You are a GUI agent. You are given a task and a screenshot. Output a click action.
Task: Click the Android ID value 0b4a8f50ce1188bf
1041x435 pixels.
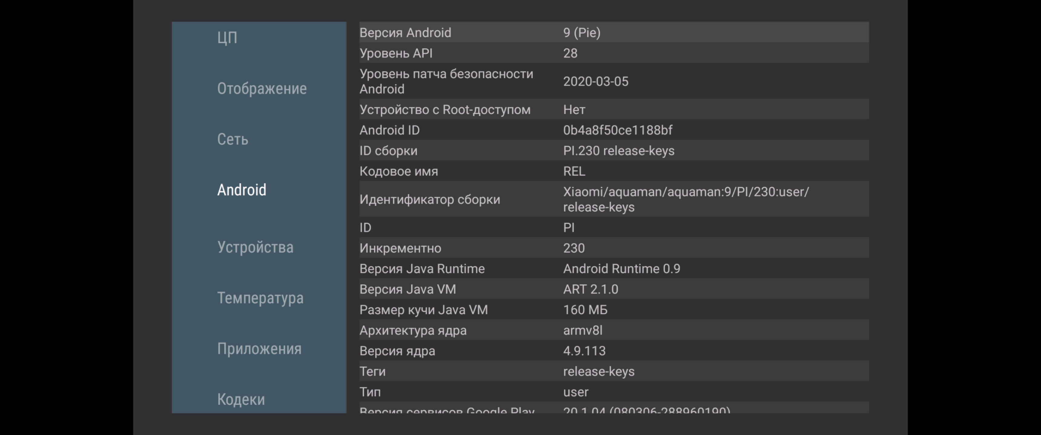click(x=617, y=130)
